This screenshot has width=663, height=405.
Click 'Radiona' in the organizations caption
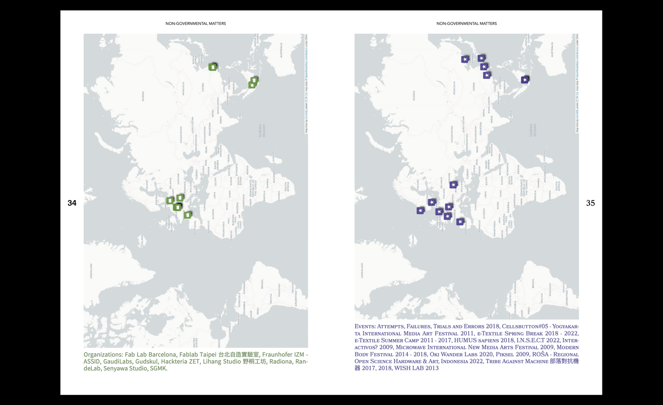(x=281, y=361)
